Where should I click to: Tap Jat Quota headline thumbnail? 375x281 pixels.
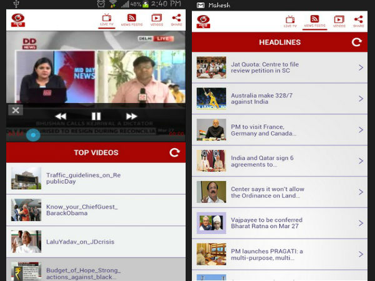(x=211, y=67)
